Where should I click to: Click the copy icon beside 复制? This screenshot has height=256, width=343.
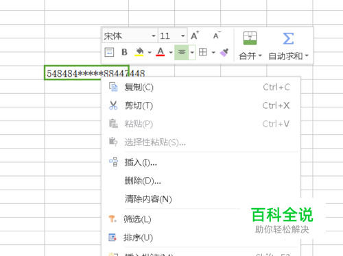(113, 87)
